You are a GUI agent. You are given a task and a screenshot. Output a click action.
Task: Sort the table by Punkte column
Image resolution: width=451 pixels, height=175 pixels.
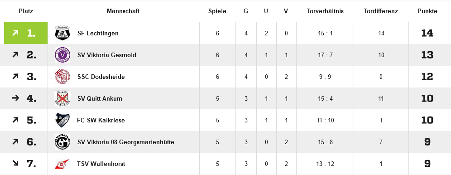coord(427,11)
